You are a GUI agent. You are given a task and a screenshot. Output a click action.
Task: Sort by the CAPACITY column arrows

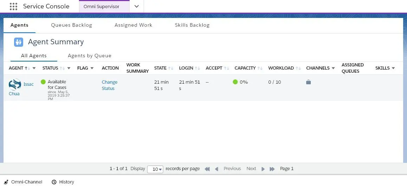click(260, 68)
